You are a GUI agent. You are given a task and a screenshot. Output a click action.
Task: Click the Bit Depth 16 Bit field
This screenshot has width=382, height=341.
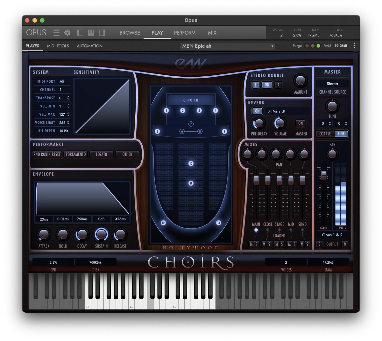pyautogui.click(x=64, y=131)
